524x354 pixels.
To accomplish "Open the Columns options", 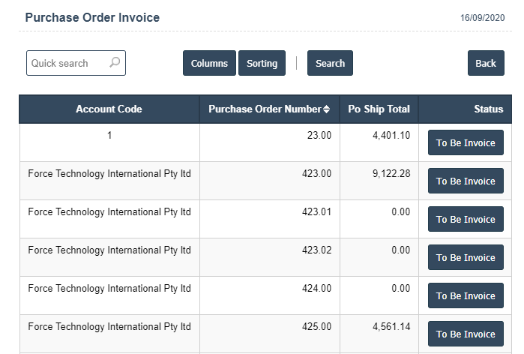I will click(x=209, y=63).
